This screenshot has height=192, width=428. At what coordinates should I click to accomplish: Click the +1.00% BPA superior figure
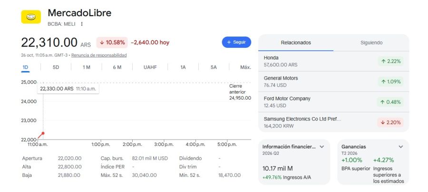tap(352, 160)
